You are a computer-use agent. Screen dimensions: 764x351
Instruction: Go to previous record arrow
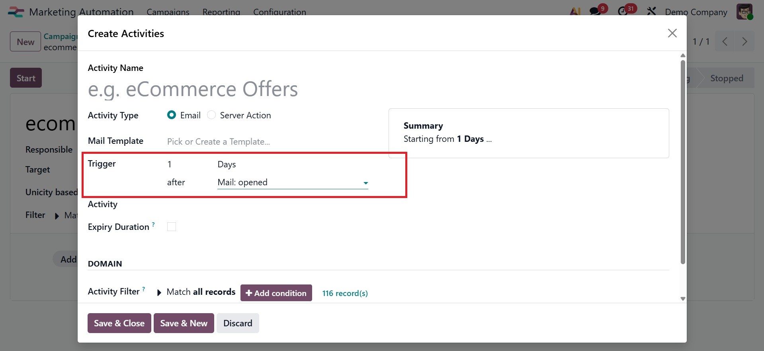click(725, 42)
